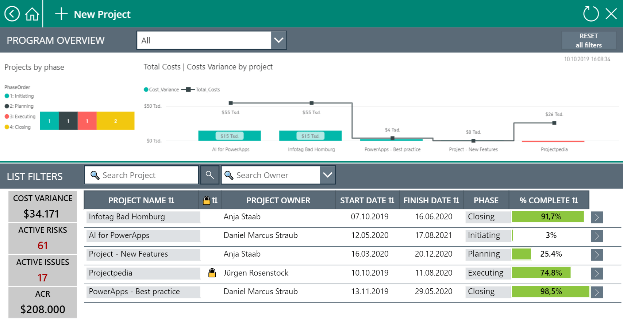The width and height of the screenshot is (623, 319).
Task: Click the lock icon on Projectpedia row
Action: pos(212,273)
